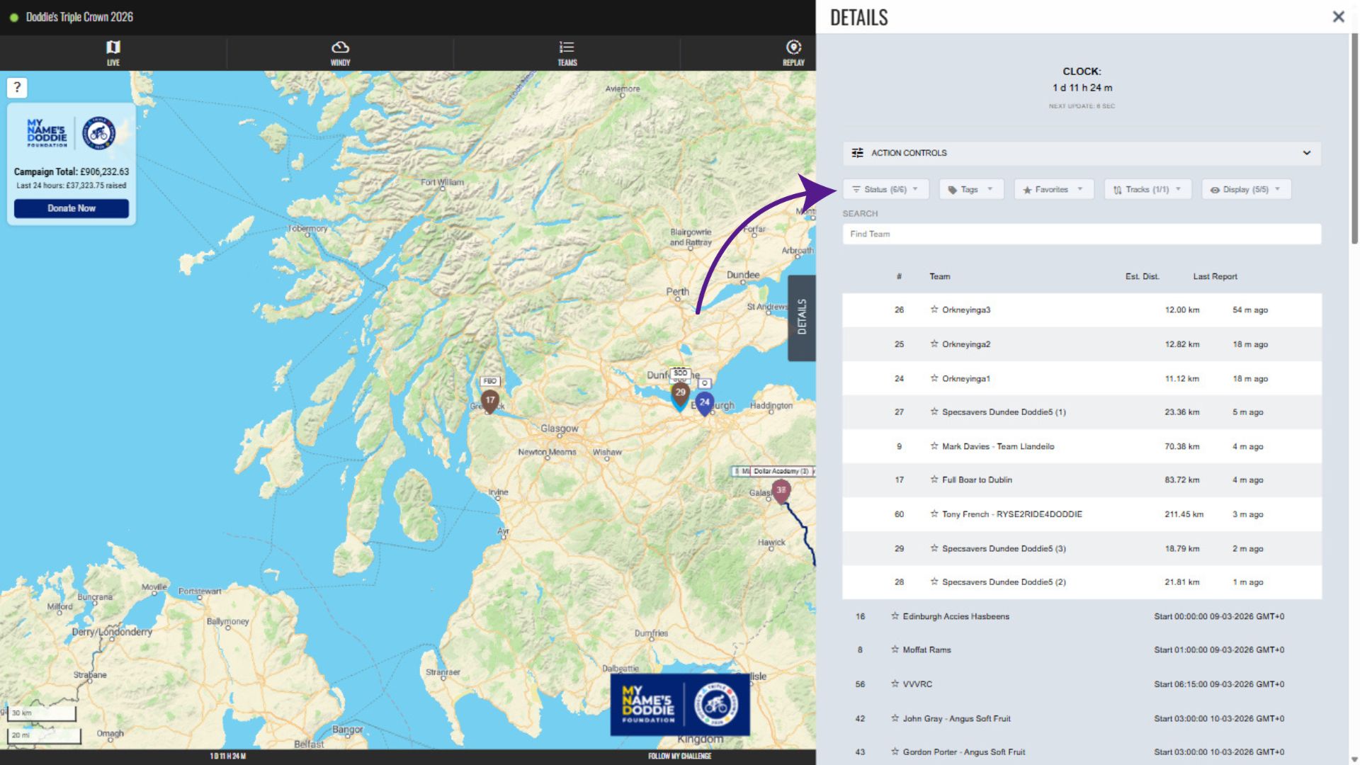The height and width of the screenshot is (765, 1360).
Task: Click the vertical Details side tab
Action: [802, 317]
